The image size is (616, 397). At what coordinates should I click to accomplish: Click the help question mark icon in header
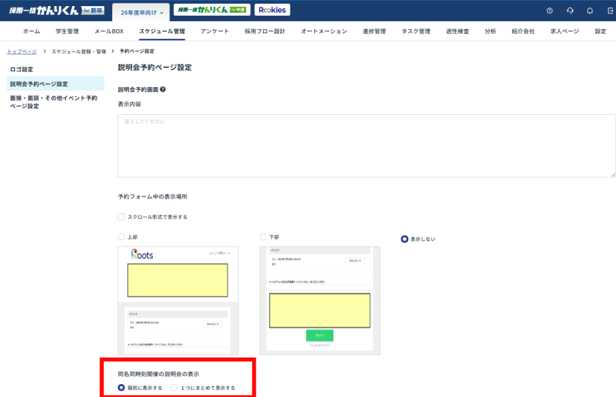549,11
